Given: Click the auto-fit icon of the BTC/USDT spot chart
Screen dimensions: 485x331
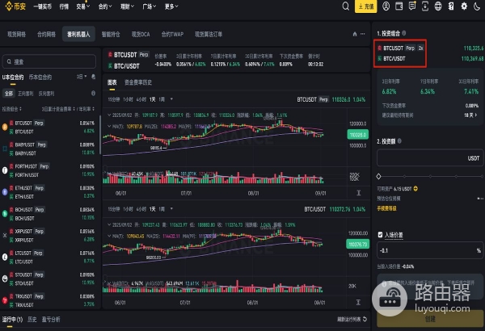Looking at the screenshot, I should (358, 302).
